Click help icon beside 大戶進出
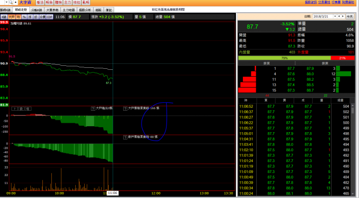 tap(93, 109)
